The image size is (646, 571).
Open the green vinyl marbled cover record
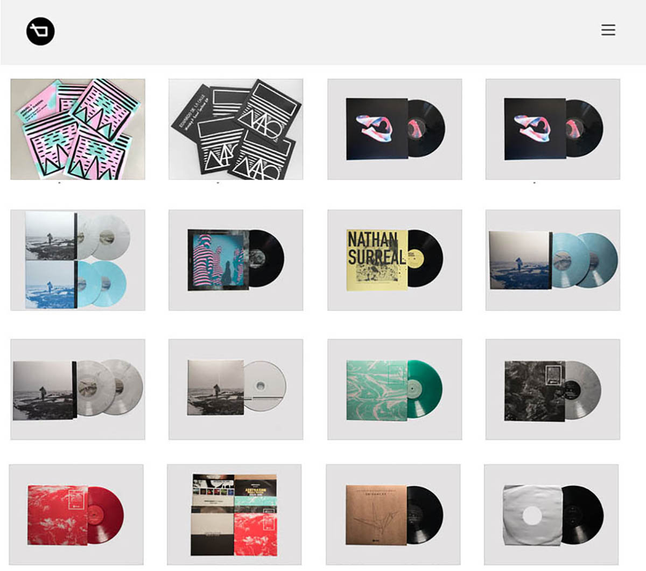395,389
